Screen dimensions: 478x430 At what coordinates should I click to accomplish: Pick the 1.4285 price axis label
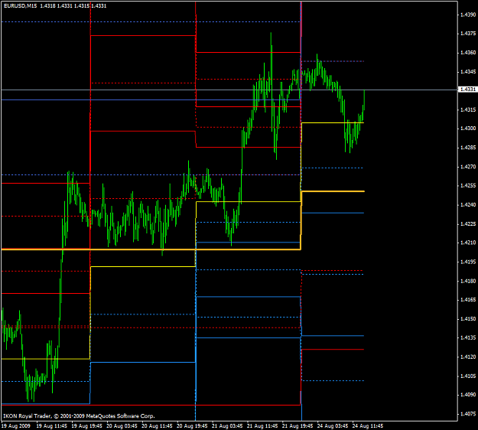point(468,148)
